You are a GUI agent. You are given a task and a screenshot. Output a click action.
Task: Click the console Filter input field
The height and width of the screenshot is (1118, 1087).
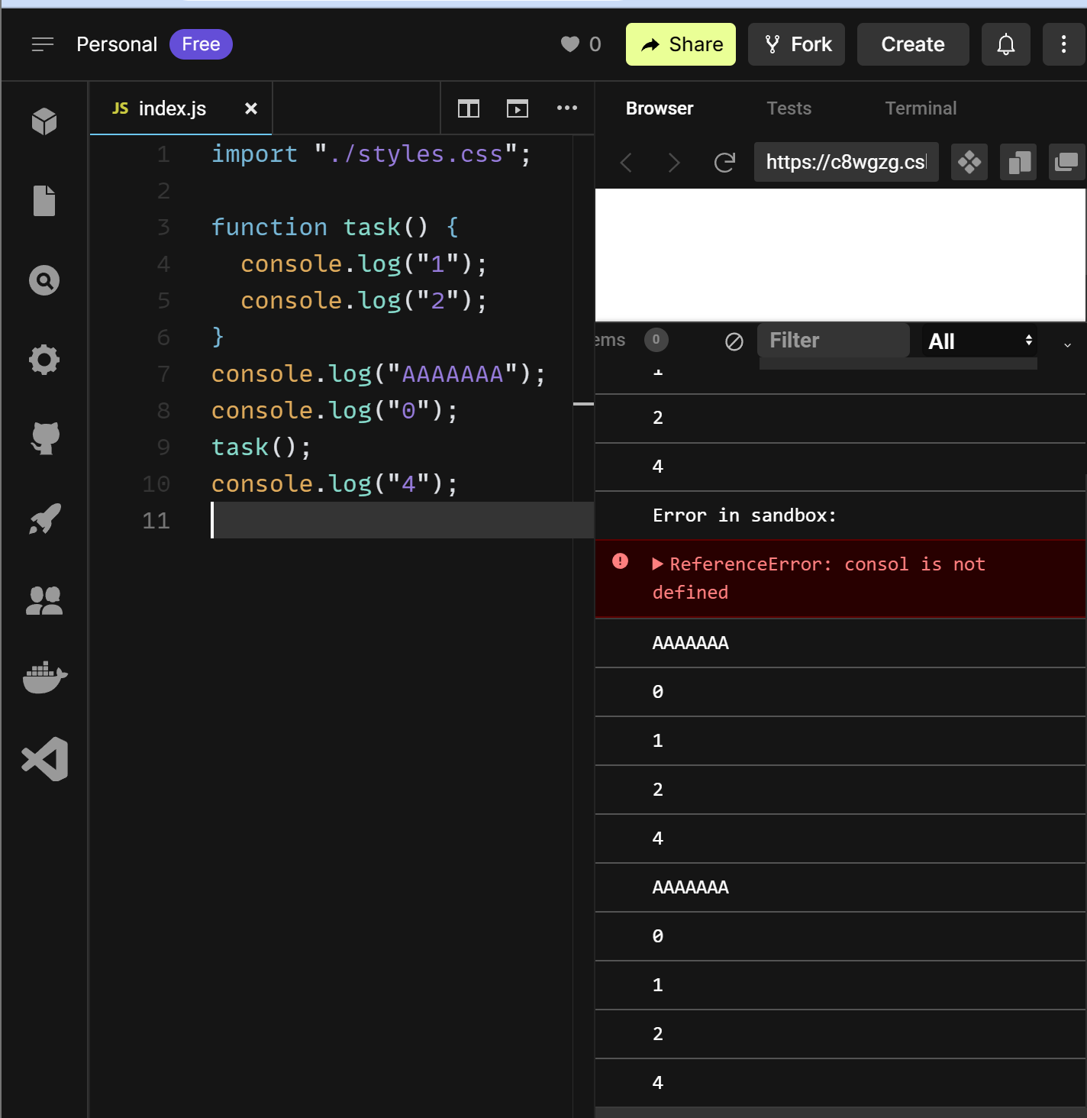[x=834, y=341]
